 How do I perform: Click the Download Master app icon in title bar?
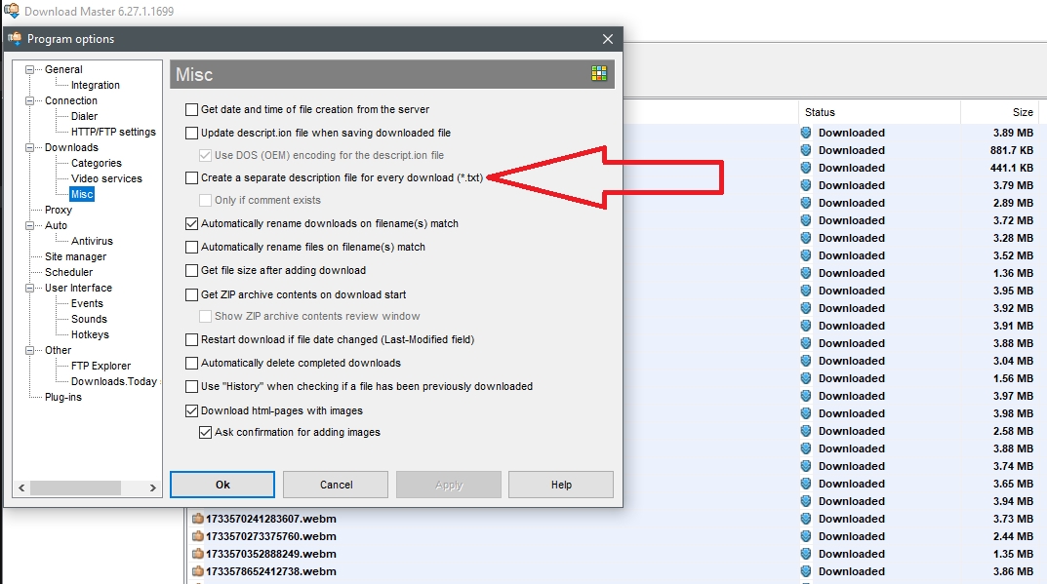[x=12, y=11]
